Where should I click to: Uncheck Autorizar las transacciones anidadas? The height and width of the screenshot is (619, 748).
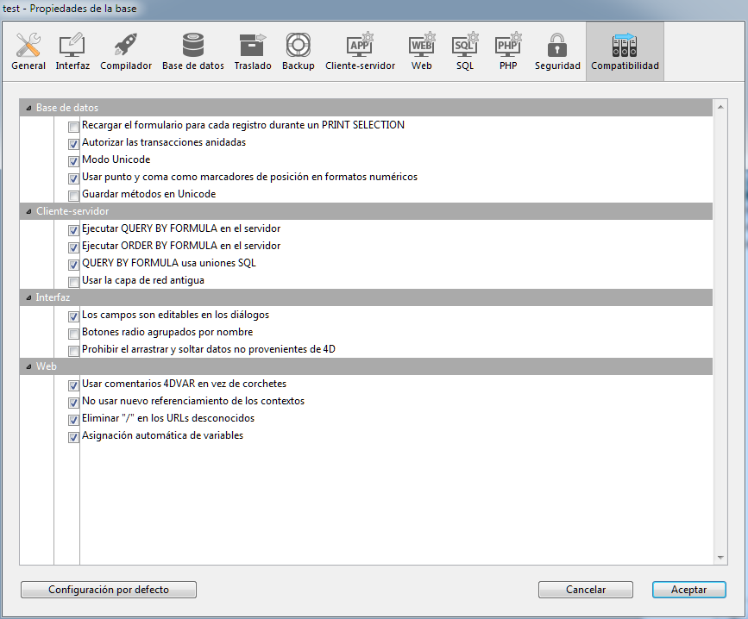coord(73,144)
